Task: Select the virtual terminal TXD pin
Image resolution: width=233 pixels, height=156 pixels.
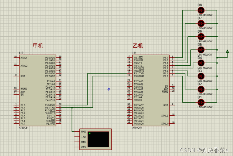Action: (x=84, y=137)
